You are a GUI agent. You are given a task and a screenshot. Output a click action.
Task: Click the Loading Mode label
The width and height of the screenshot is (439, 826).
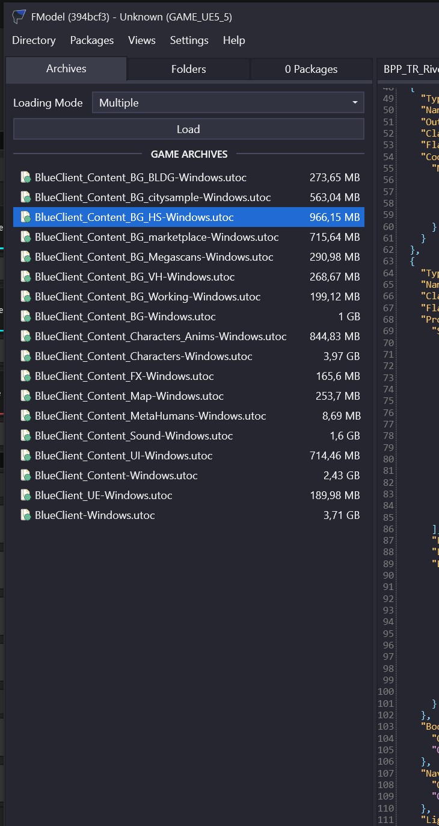coord(48,102)
